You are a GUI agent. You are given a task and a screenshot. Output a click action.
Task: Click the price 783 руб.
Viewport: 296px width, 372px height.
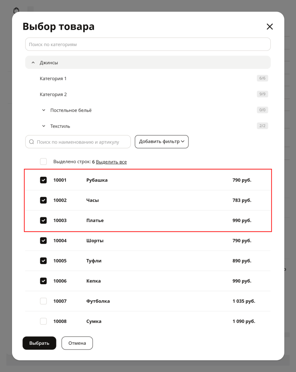click(x=242, y=200)
